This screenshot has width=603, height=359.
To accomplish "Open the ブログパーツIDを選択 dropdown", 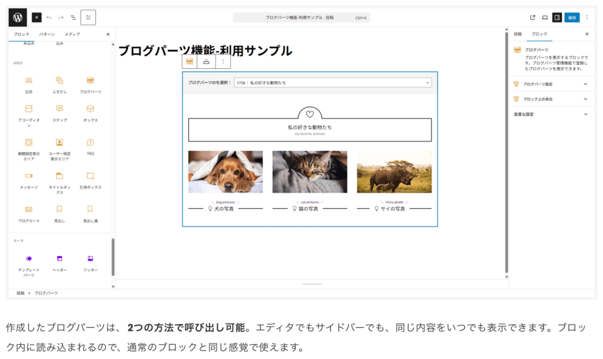I will [333, 83].
